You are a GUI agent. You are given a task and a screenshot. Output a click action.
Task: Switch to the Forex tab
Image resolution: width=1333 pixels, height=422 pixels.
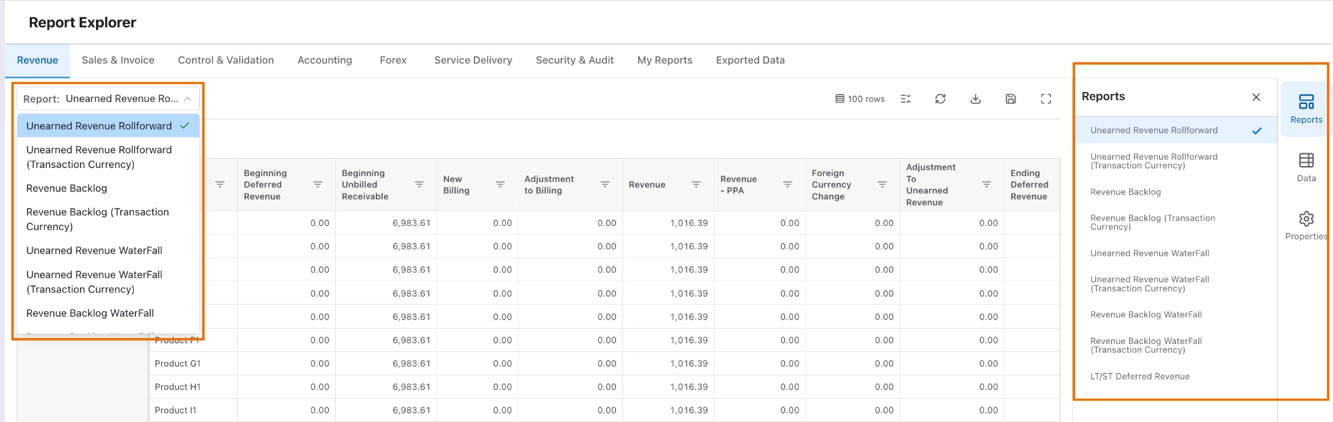(x=393, y=61)
